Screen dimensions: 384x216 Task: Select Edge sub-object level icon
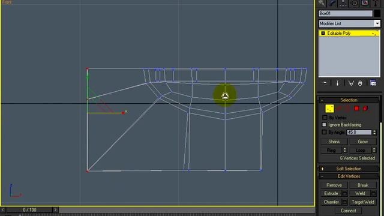click(339, 109)
